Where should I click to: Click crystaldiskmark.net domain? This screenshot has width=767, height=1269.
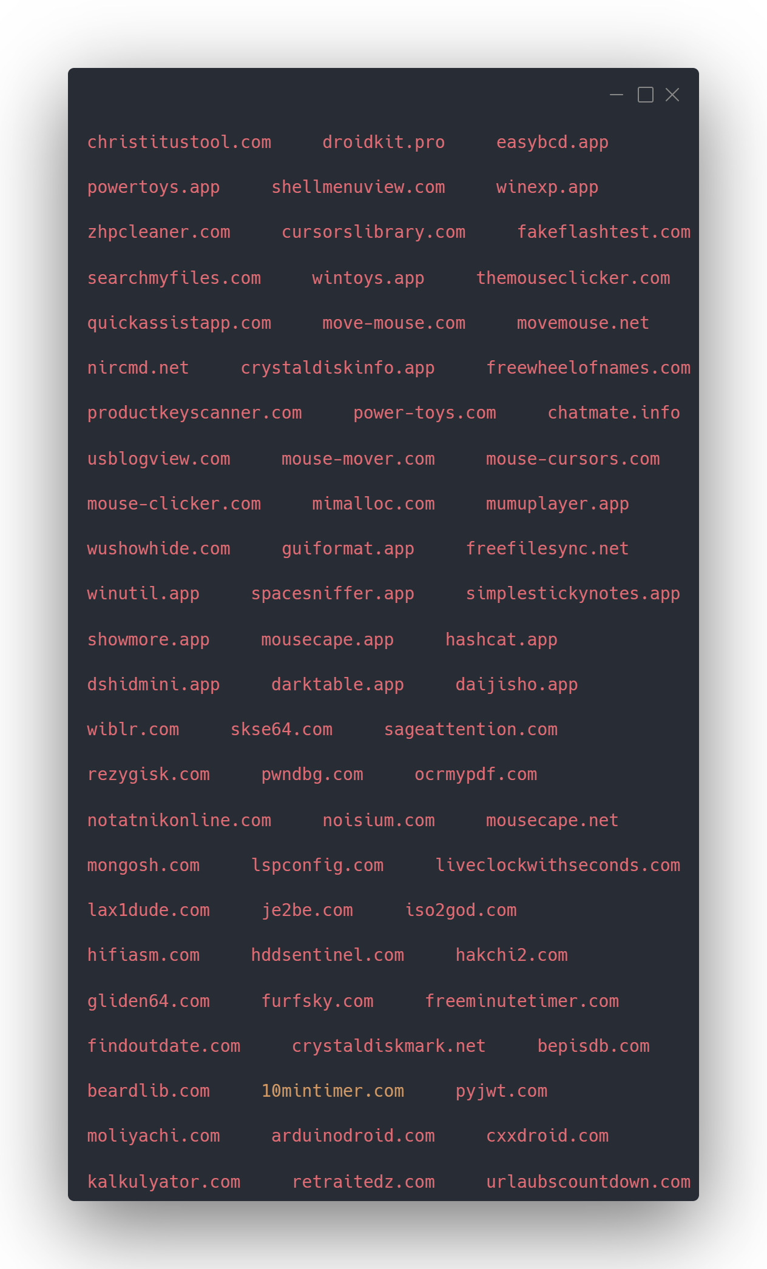tap(389, 1046)
